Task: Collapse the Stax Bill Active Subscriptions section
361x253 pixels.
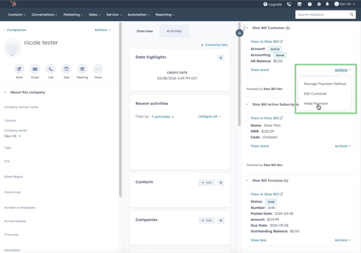Action: pos(247,104)
